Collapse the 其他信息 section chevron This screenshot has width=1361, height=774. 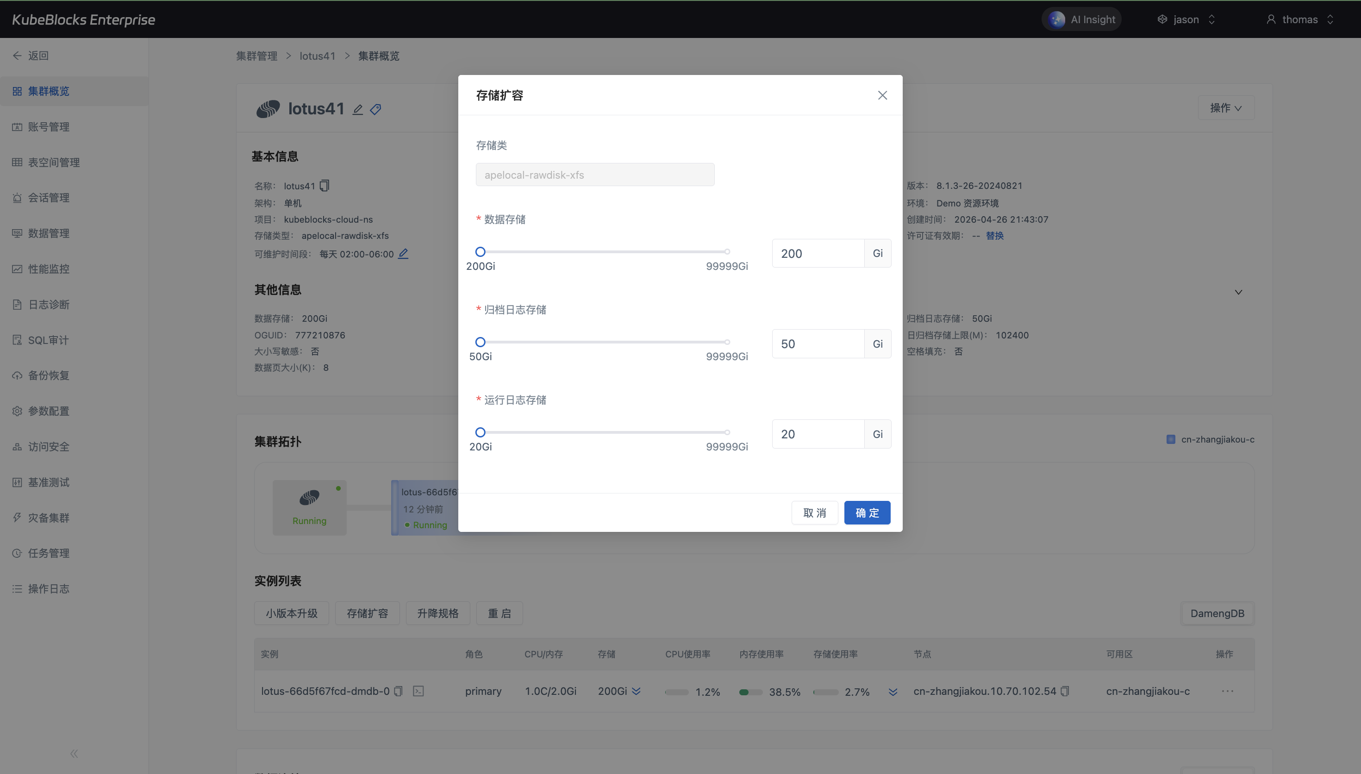pyautogui.click(x=1238, y=292)
